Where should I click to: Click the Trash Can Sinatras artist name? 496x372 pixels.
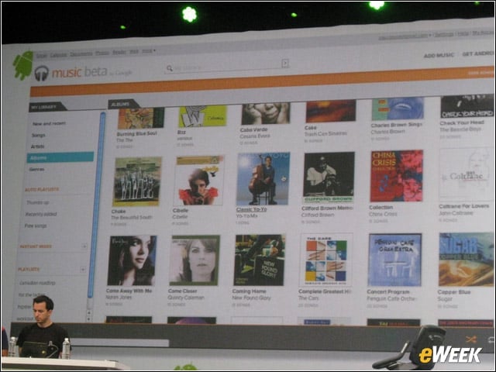point(325,134)
